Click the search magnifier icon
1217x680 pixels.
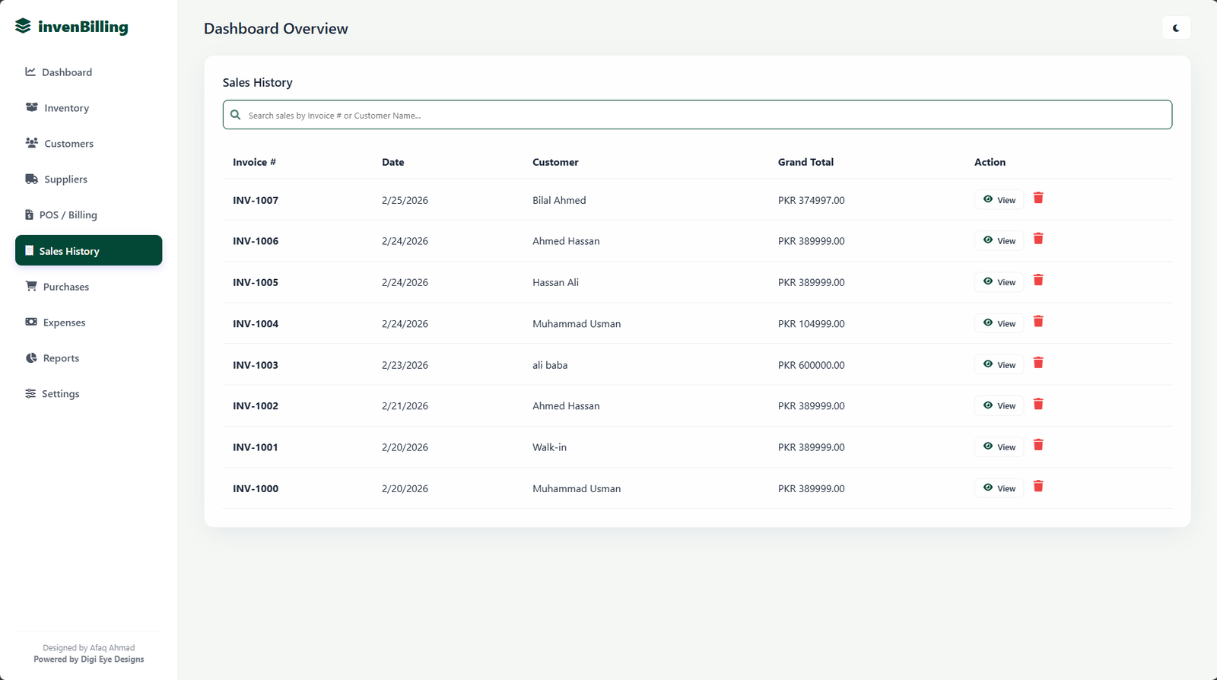[x=236, y=115]
